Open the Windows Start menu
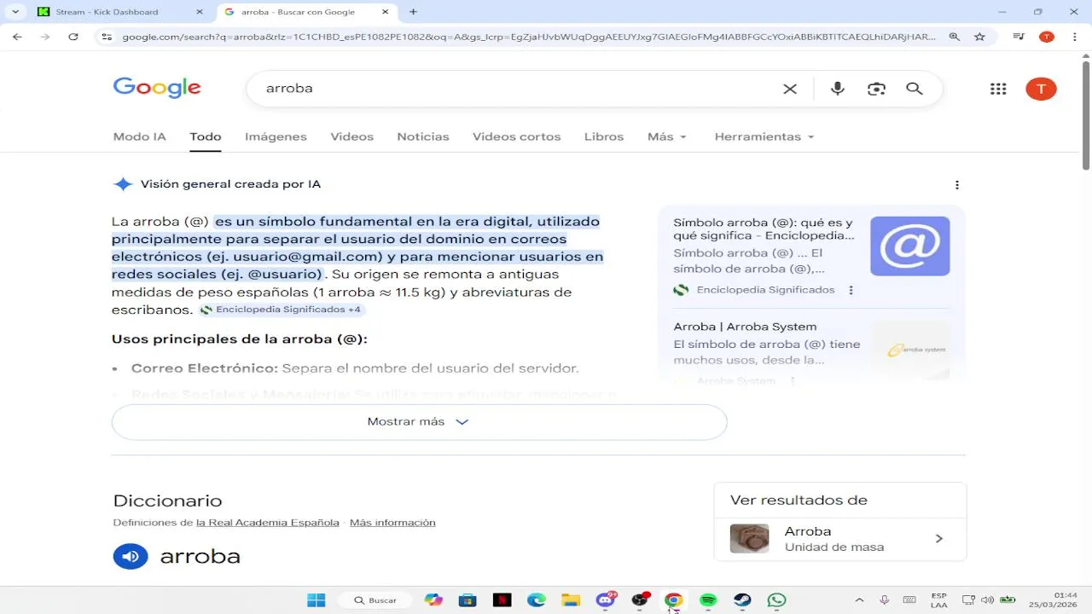This screenshot has width=1092, height=614. coord(317,600)
